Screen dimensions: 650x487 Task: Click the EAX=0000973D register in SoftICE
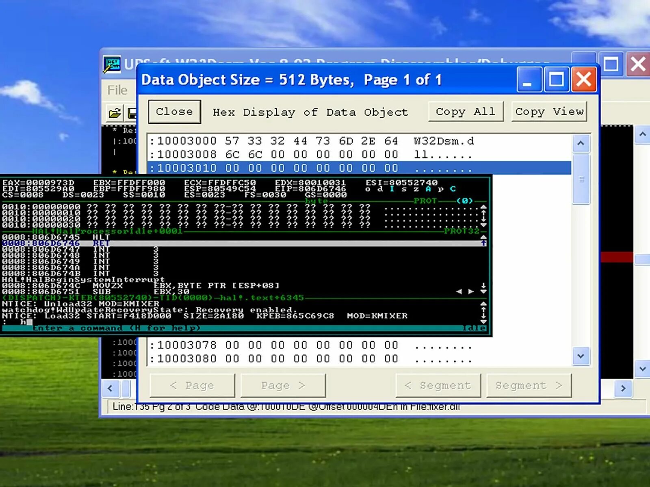click(39, 183)
